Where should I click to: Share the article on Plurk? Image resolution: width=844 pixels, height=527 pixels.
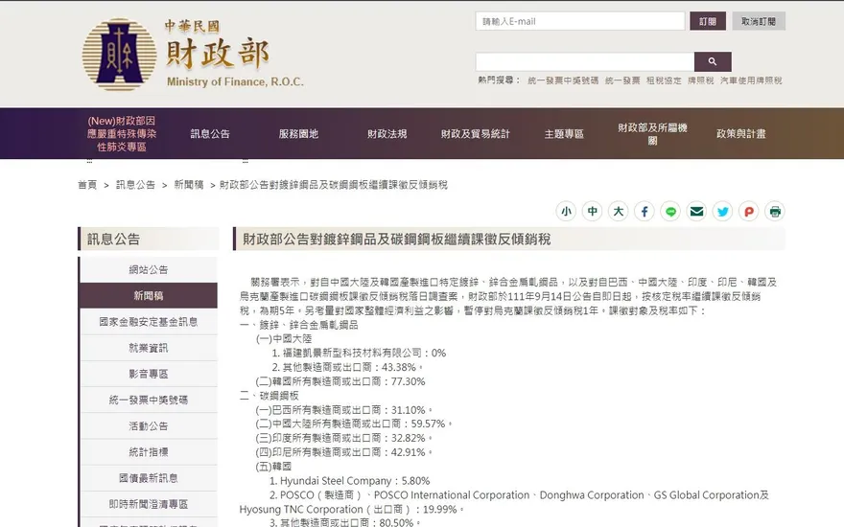[x=749, y=212]
